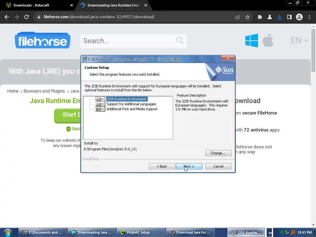The image size is (316, 237).
Task: Open the EN language dropdown
Action: (x=299, y=40)
